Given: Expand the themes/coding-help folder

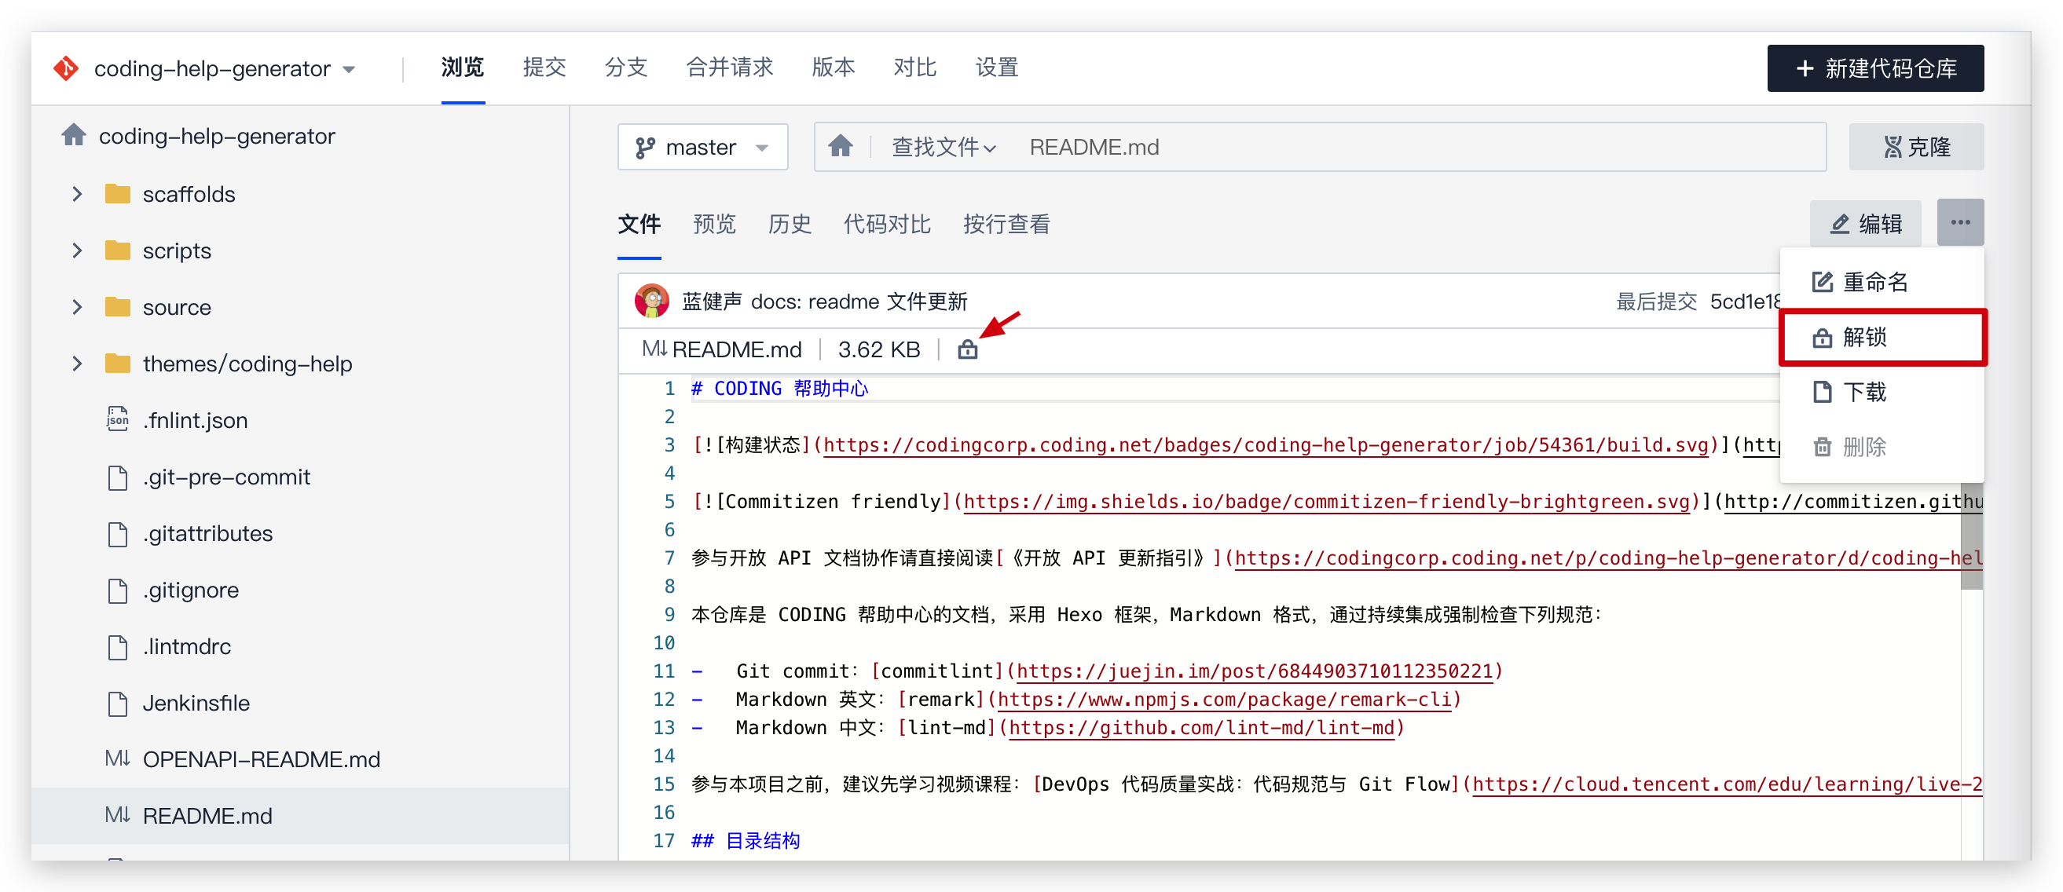Looking at the screenshot, I should point(77,364).
